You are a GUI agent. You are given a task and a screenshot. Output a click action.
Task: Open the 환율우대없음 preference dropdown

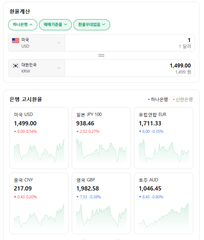pos(92,24)
